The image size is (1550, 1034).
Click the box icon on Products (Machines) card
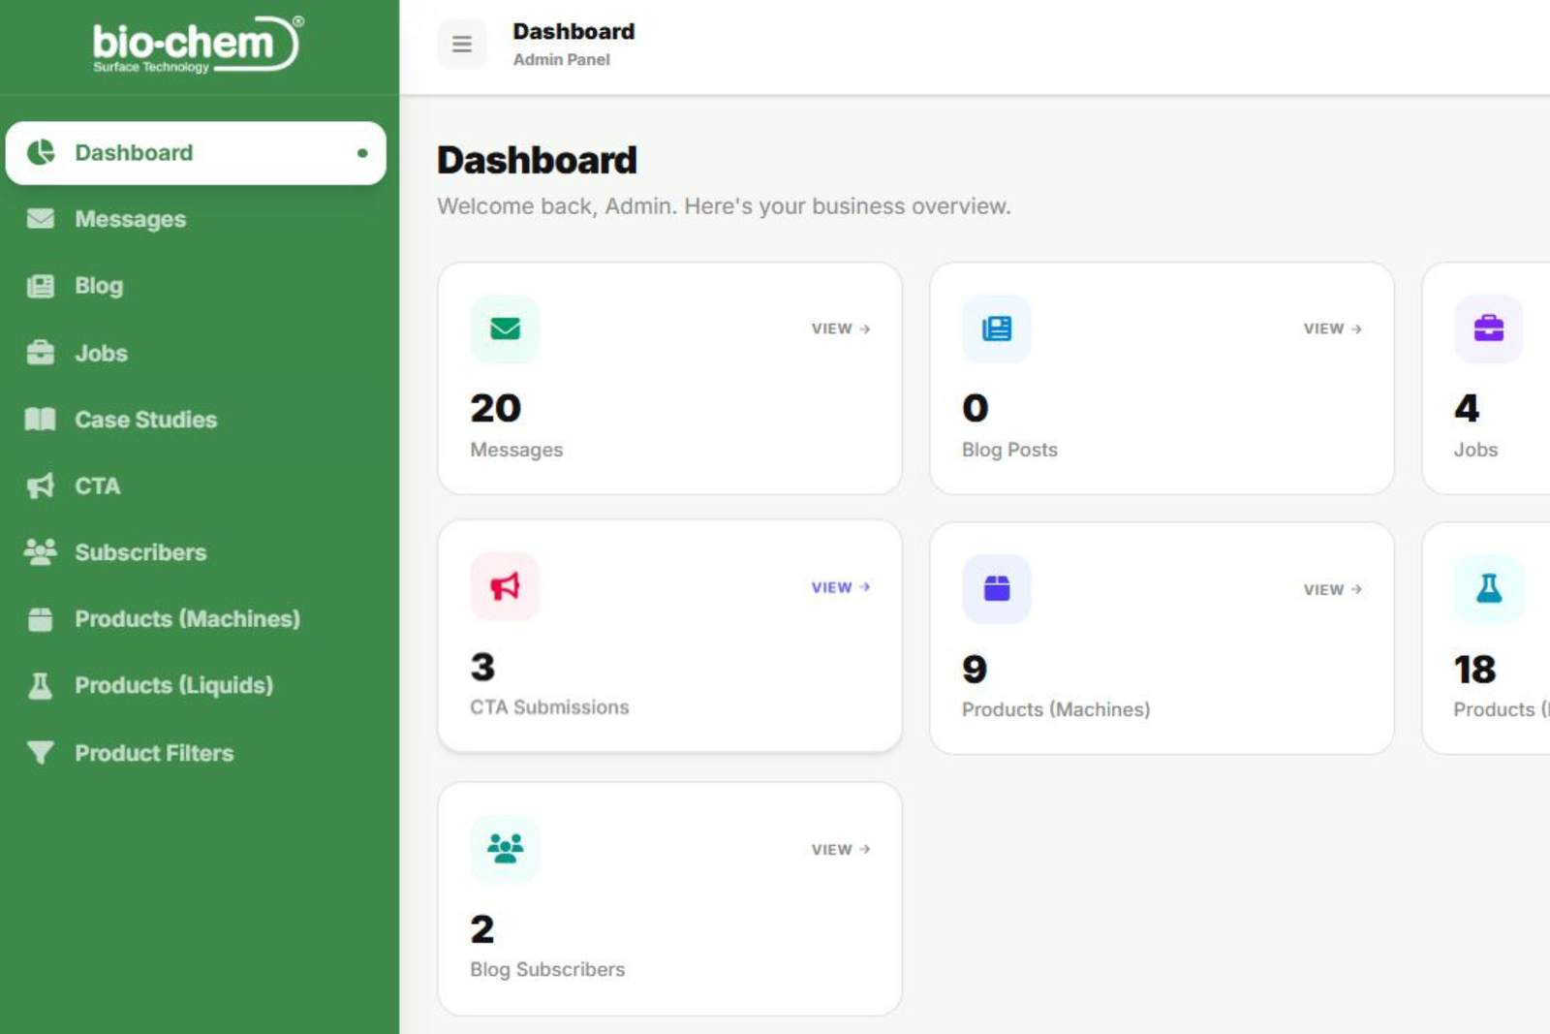(x=997, y=588)
